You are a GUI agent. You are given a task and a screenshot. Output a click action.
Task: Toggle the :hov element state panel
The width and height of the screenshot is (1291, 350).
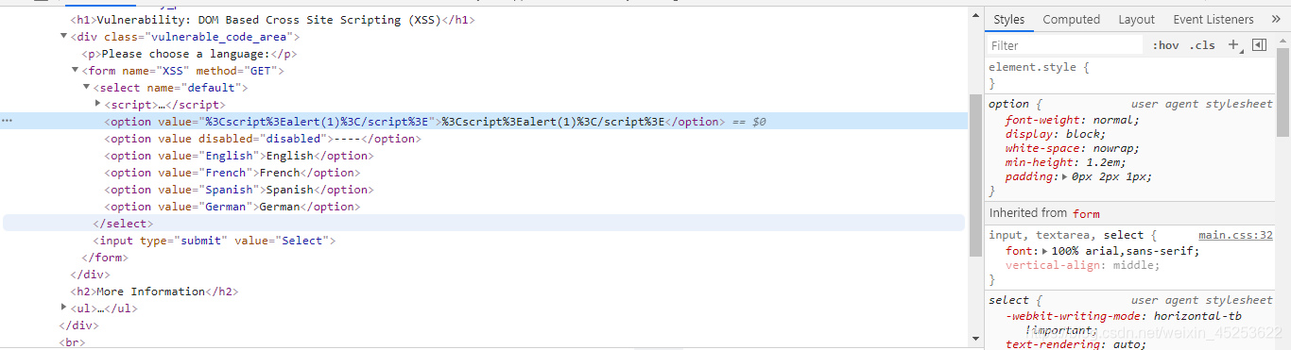(x=1165, y=45)
